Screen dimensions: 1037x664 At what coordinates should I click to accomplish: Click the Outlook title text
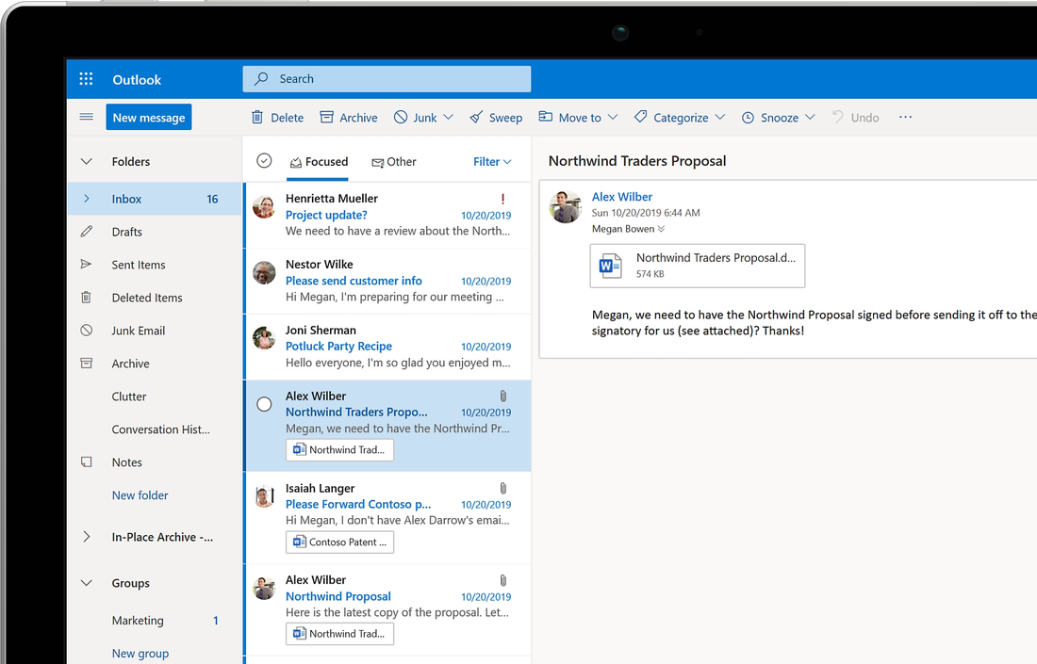(137, 79)
